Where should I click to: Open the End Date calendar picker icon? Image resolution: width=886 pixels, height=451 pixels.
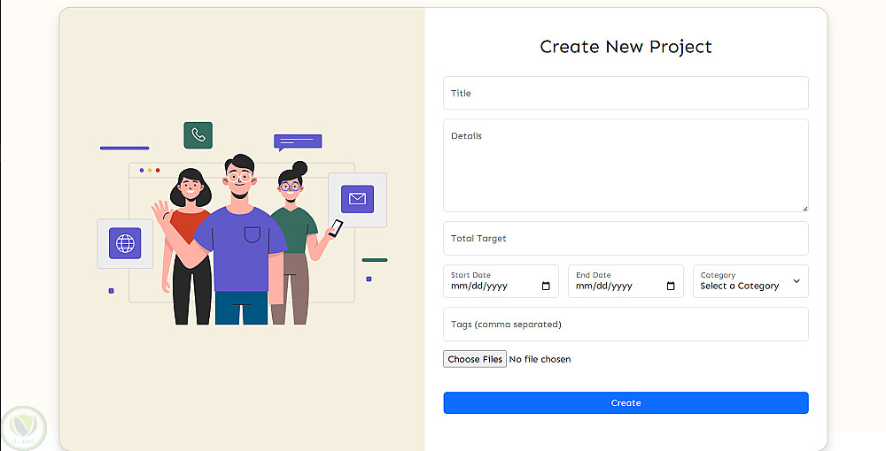click(x=671, y=287)
